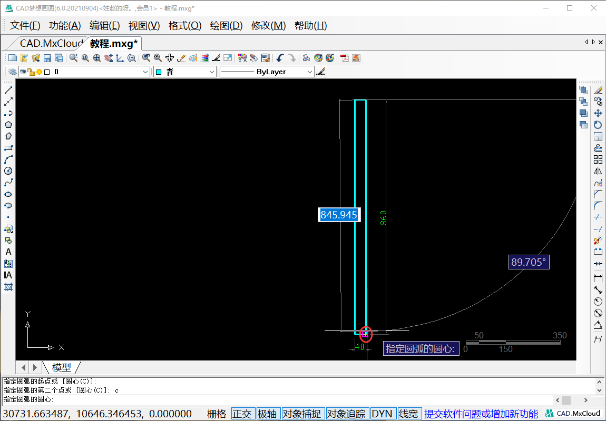
Task: Open the 帮助(H) menu
Action: [311, 25]
